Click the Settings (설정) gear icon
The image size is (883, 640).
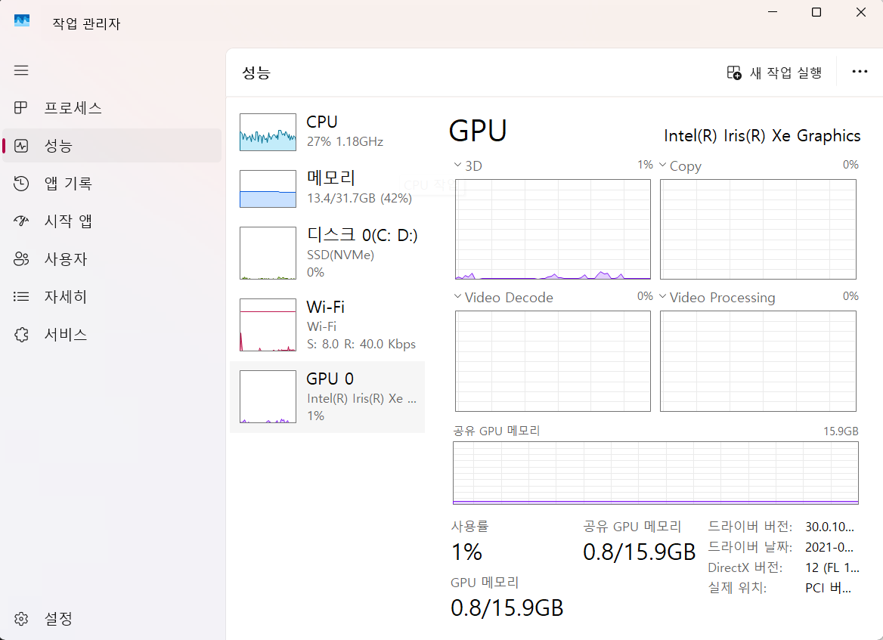[x=21, y=619]
